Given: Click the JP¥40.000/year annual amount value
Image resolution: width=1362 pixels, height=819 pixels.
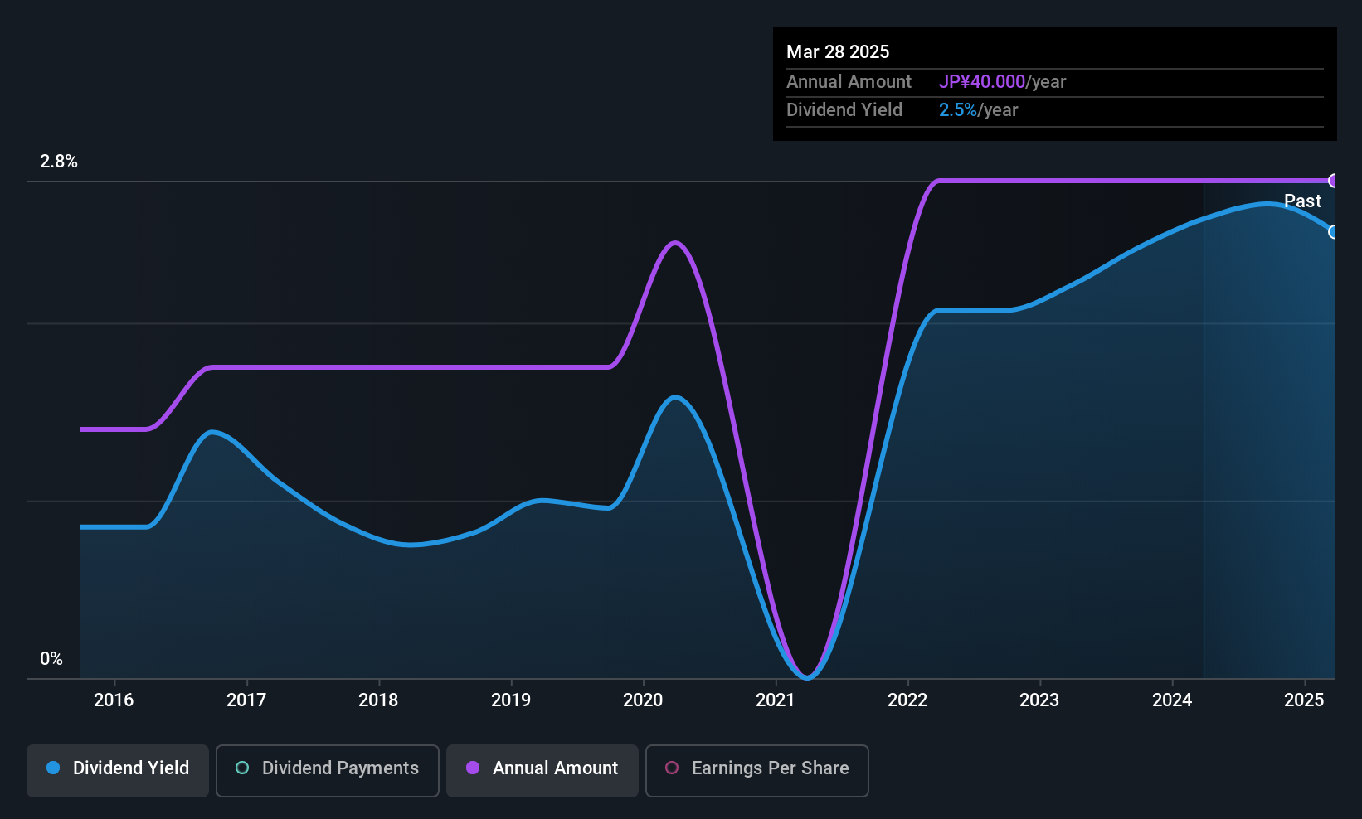Looking at the screenshot, I should (x=1002, y=82).
